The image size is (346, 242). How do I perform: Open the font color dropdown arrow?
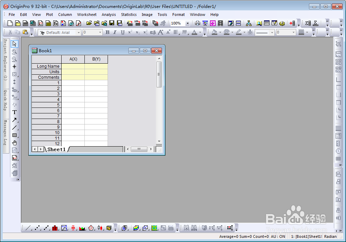pyautogui.click(x=200, y=32)
